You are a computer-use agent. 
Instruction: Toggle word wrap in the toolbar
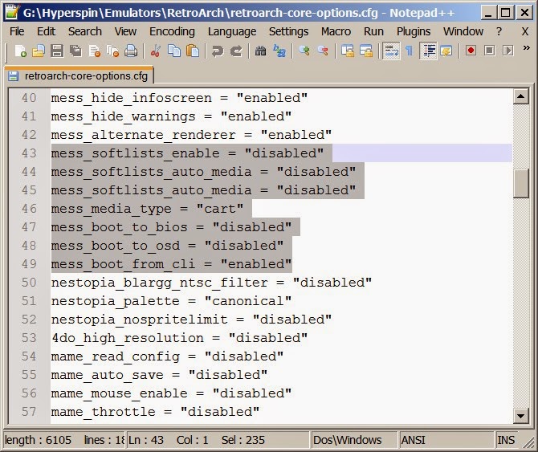pyautogui.click(x=391, y=51)
